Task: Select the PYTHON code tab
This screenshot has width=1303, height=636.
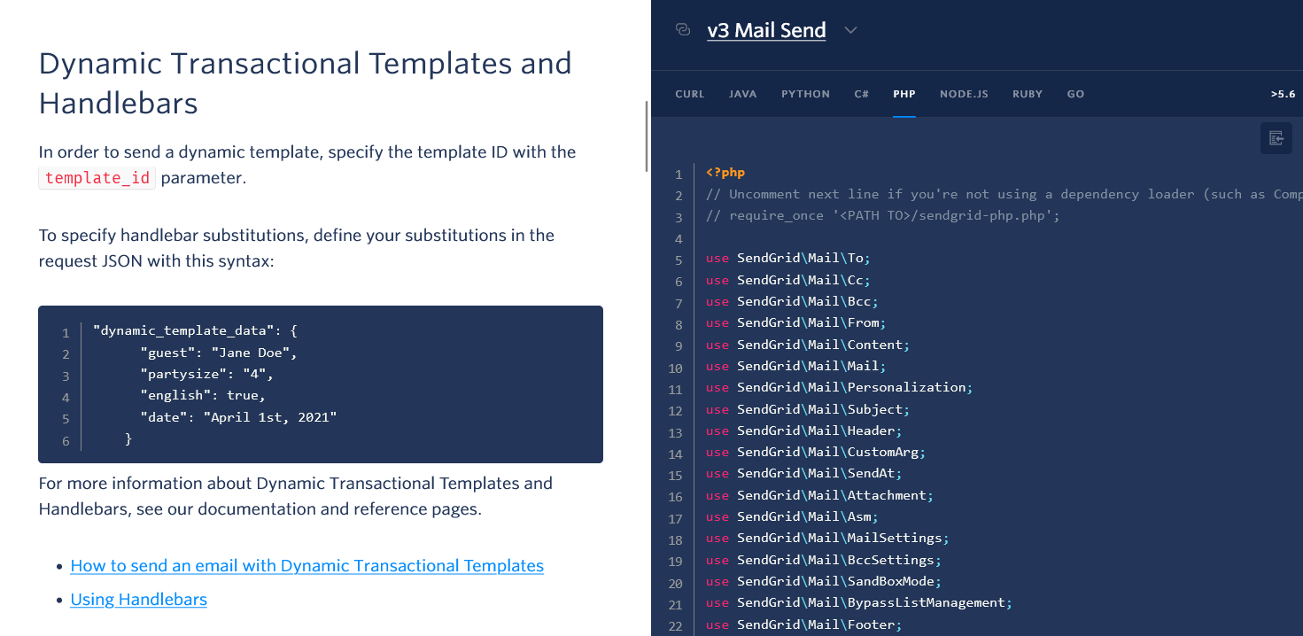Action: click(x=805, y=94)
